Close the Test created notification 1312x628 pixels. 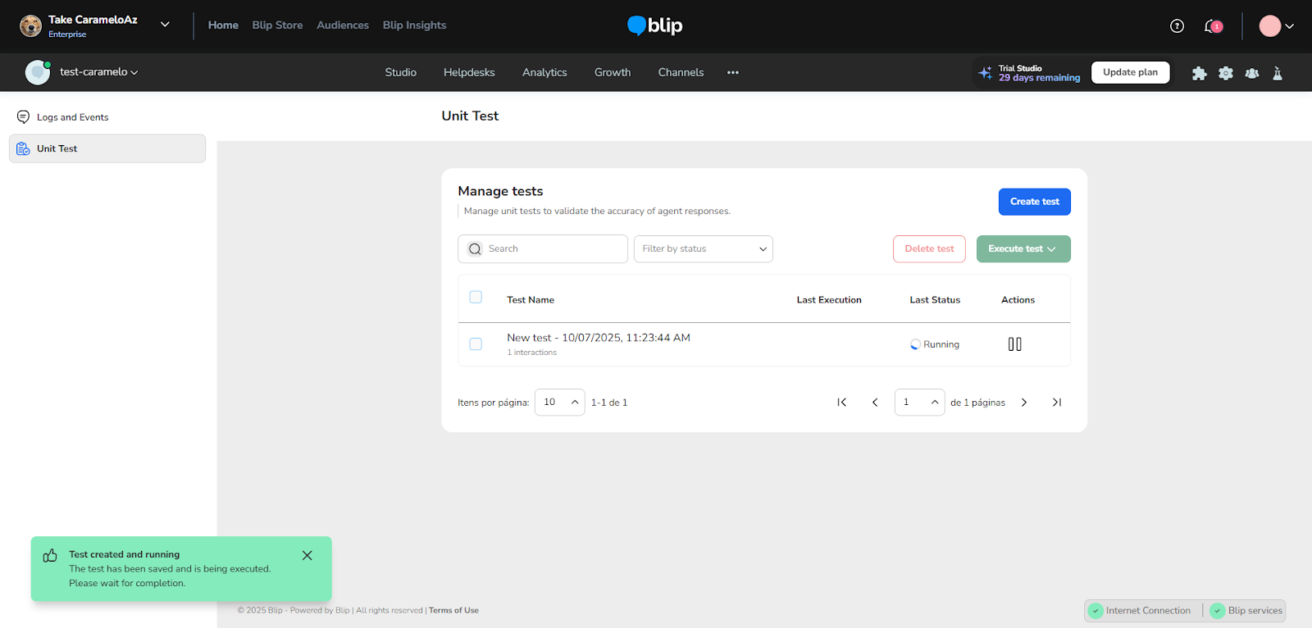click(x=307, y=556)
